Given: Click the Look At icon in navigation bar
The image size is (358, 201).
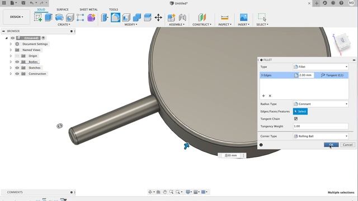Looking at the screenshot, I should tap(158, 192).
